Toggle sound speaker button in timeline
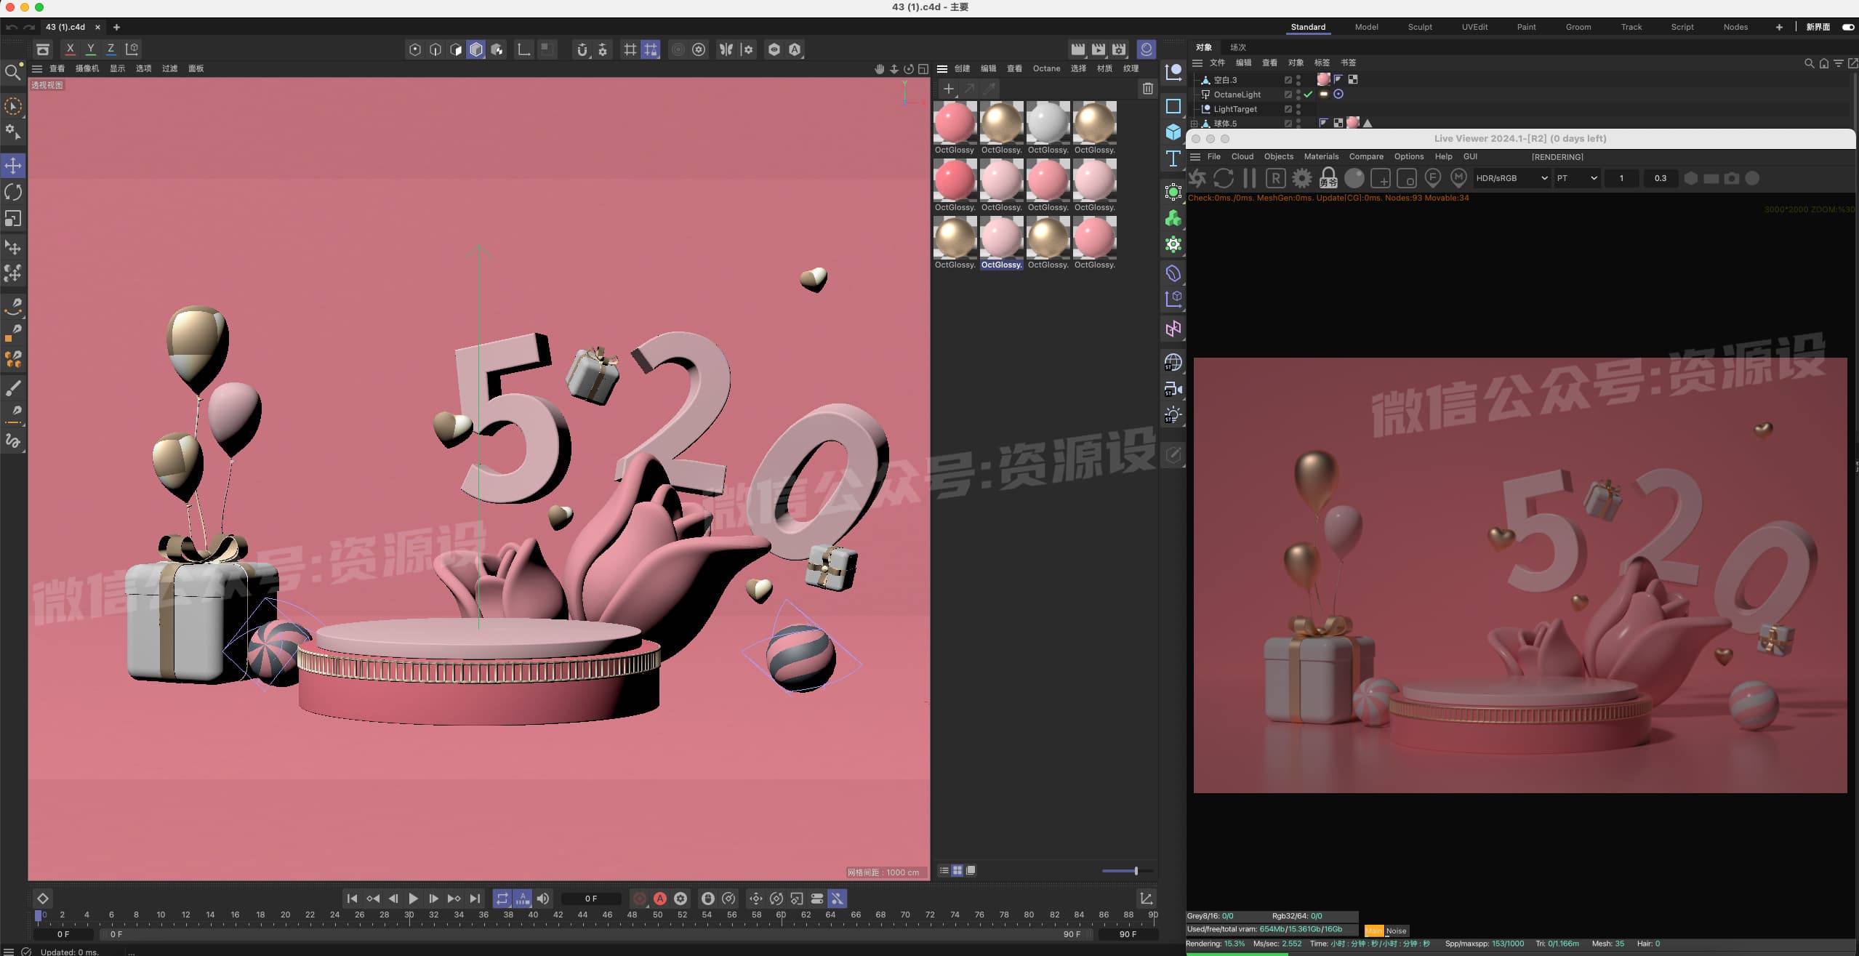1859x956 pixels. point(543,899)
